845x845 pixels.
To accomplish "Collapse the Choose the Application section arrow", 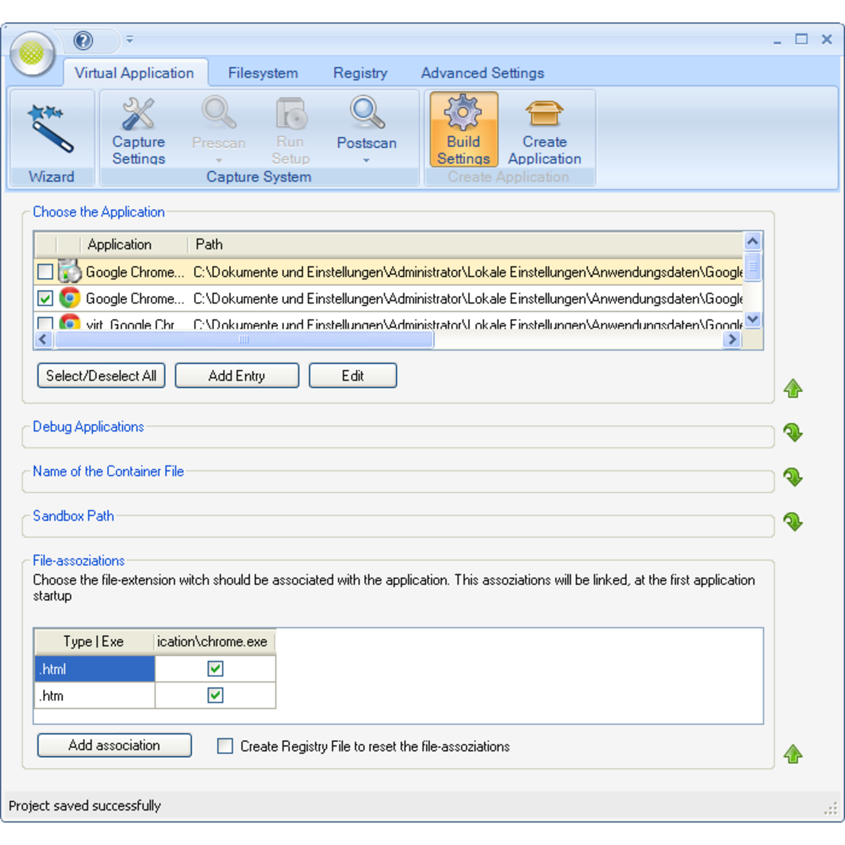I will coord(793,389).
